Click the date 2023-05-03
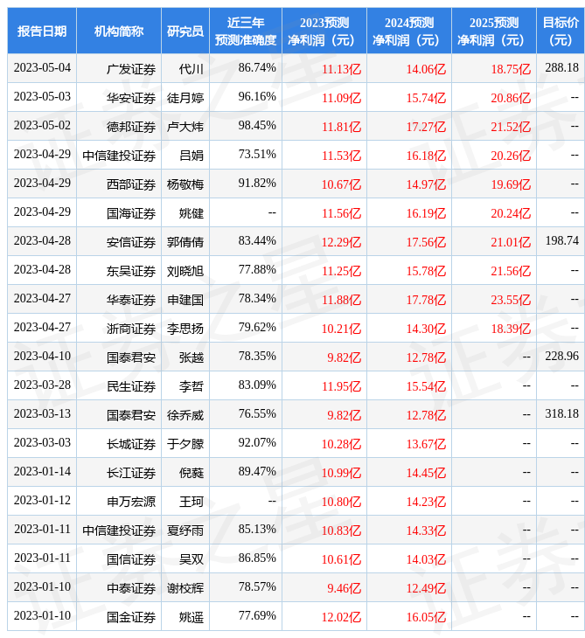 coord(42,96)
